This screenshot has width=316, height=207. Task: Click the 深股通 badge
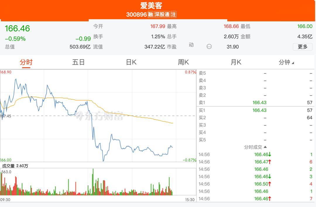(x=162, y=14)
